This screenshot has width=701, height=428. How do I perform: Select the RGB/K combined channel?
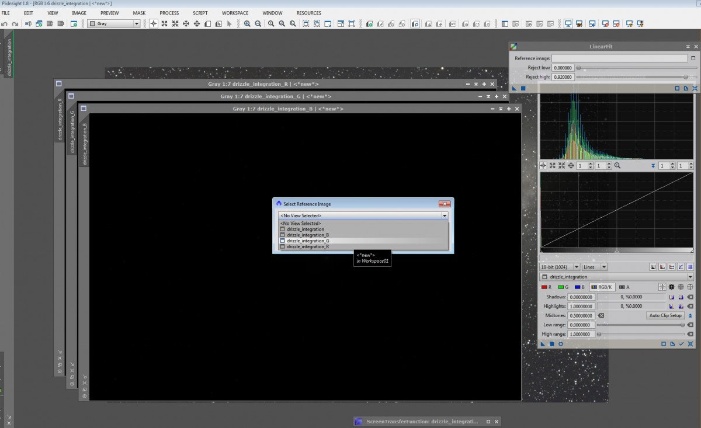click(602, 287)
